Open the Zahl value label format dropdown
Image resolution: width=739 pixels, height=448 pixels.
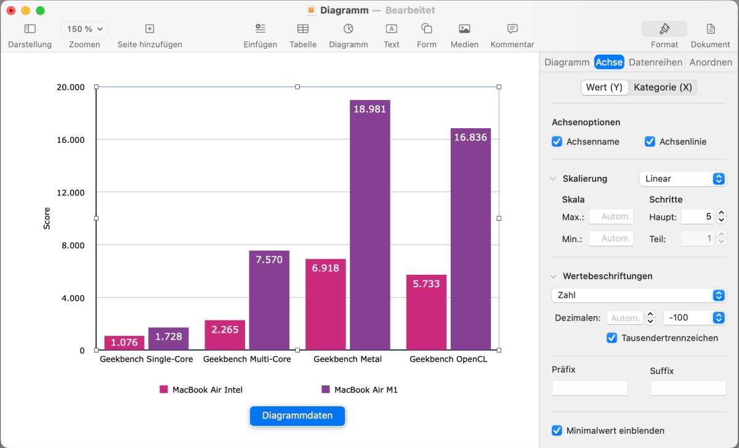pyautogui.click(x=639, y=295)
